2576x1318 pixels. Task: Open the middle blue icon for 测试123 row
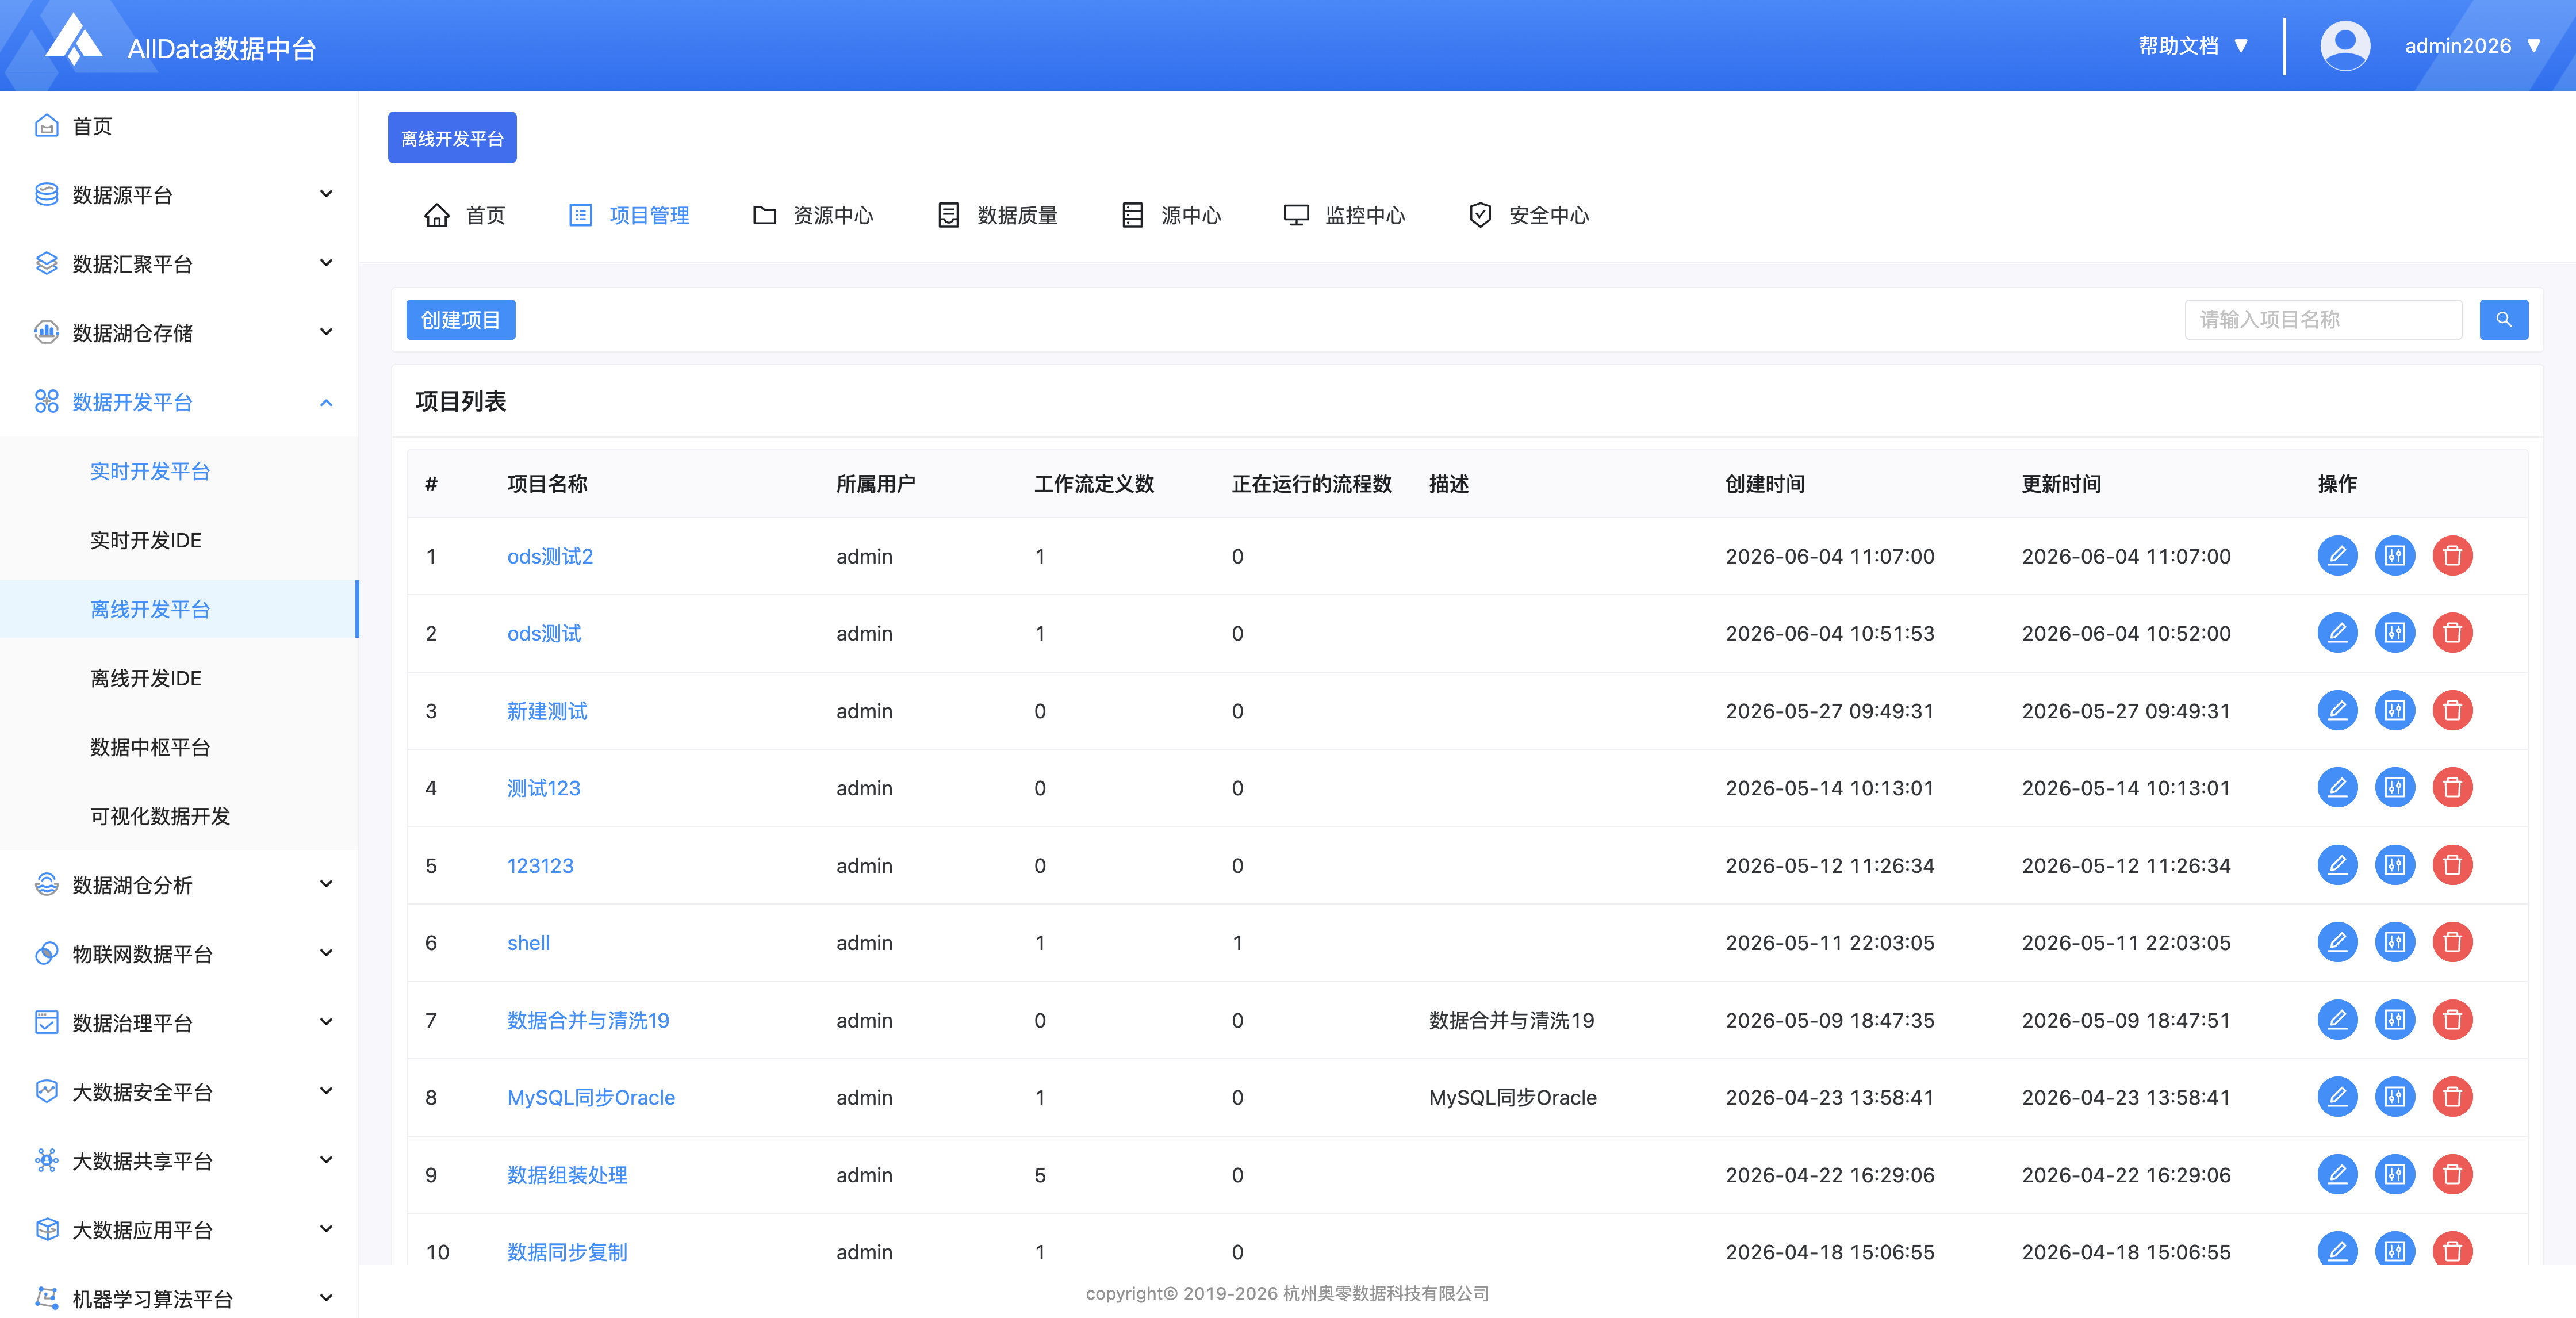click(2395, 788)
